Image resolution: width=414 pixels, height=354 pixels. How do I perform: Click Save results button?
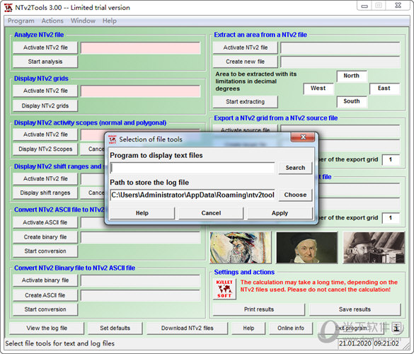pyautogui.click(x=355, y=309)
